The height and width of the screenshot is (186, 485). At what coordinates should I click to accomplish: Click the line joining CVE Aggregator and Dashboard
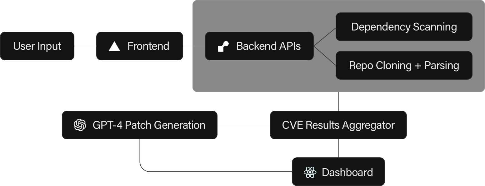(339, 148)
